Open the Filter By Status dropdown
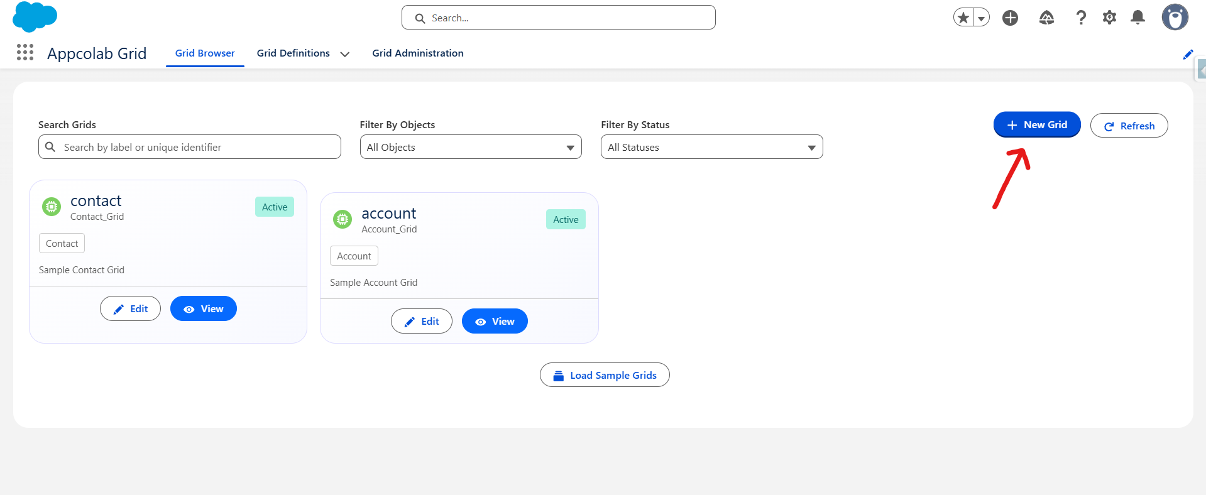Viewport: 1206px width, 495px height. pyautogui.click(x=712, y=147)
